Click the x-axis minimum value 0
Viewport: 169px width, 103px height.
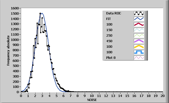tap(21, 96)
